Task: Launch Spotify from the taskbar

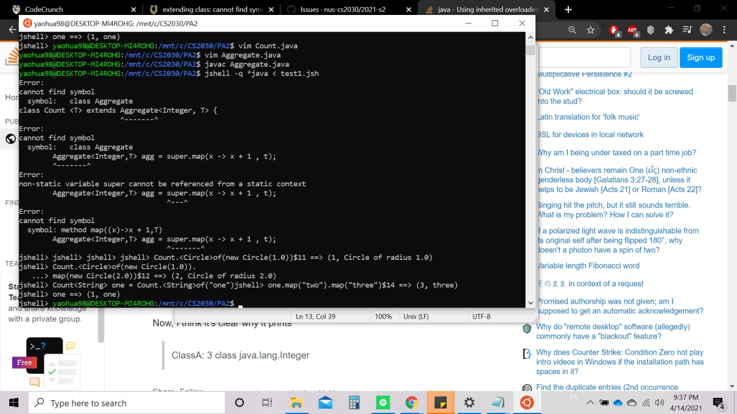Action: [x=383, y=402]
